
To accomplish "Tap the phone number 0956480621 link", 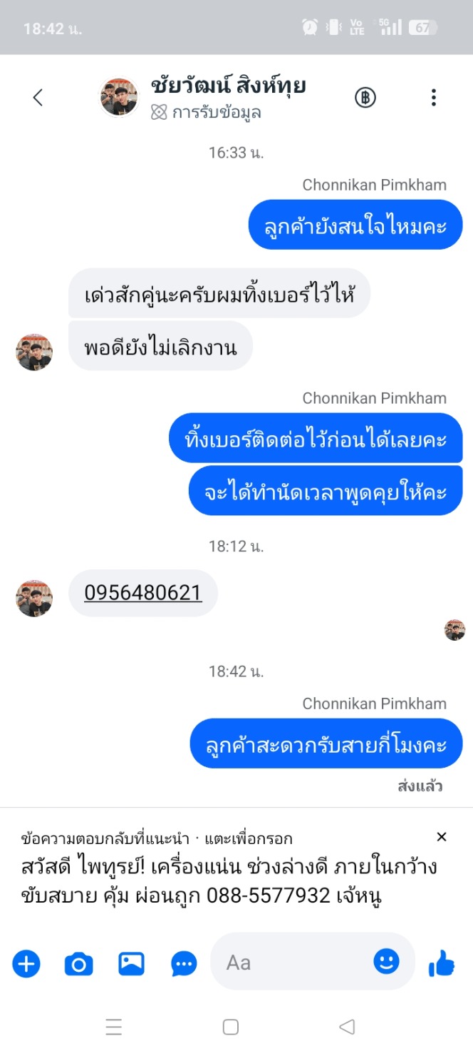I will [x=143, y=592].
